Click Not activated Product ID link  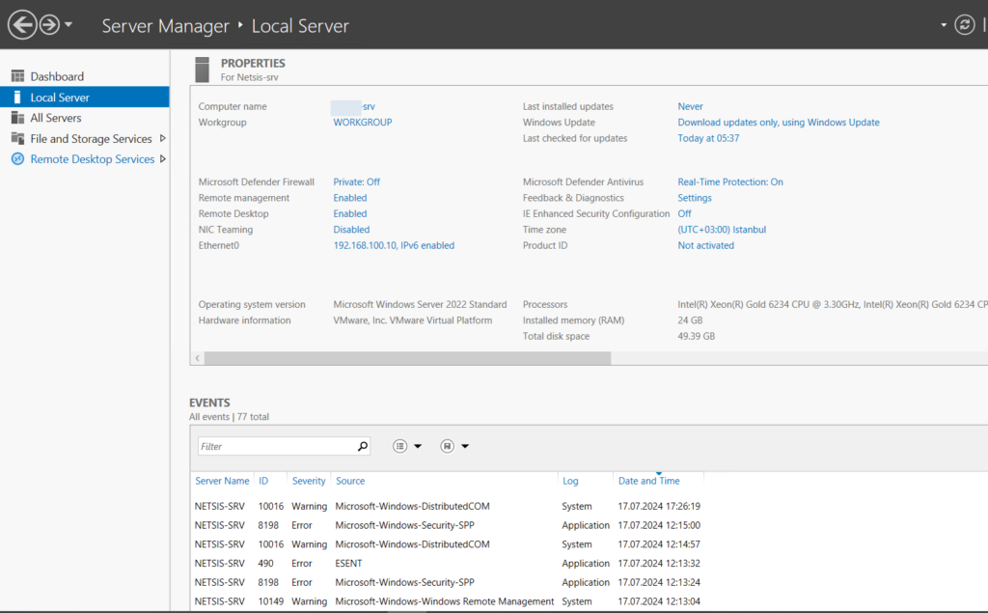(705, 245)
